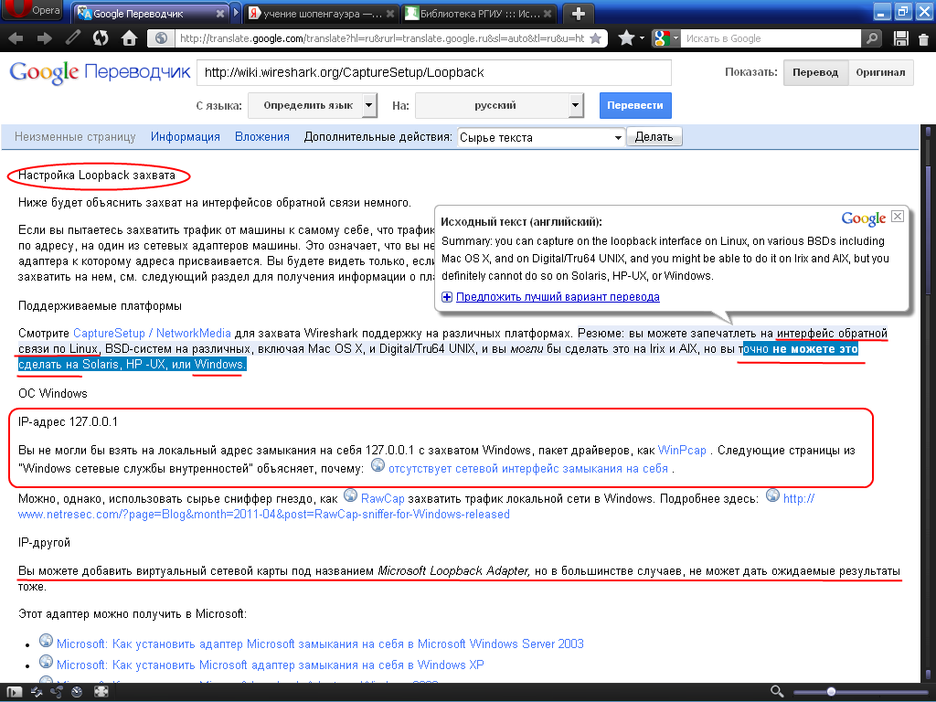Click the blue Перевести button

(635, 105)
